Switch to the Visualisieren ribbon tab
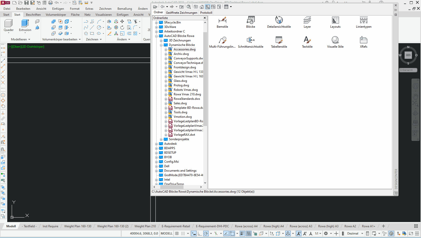 coord(103,15)
